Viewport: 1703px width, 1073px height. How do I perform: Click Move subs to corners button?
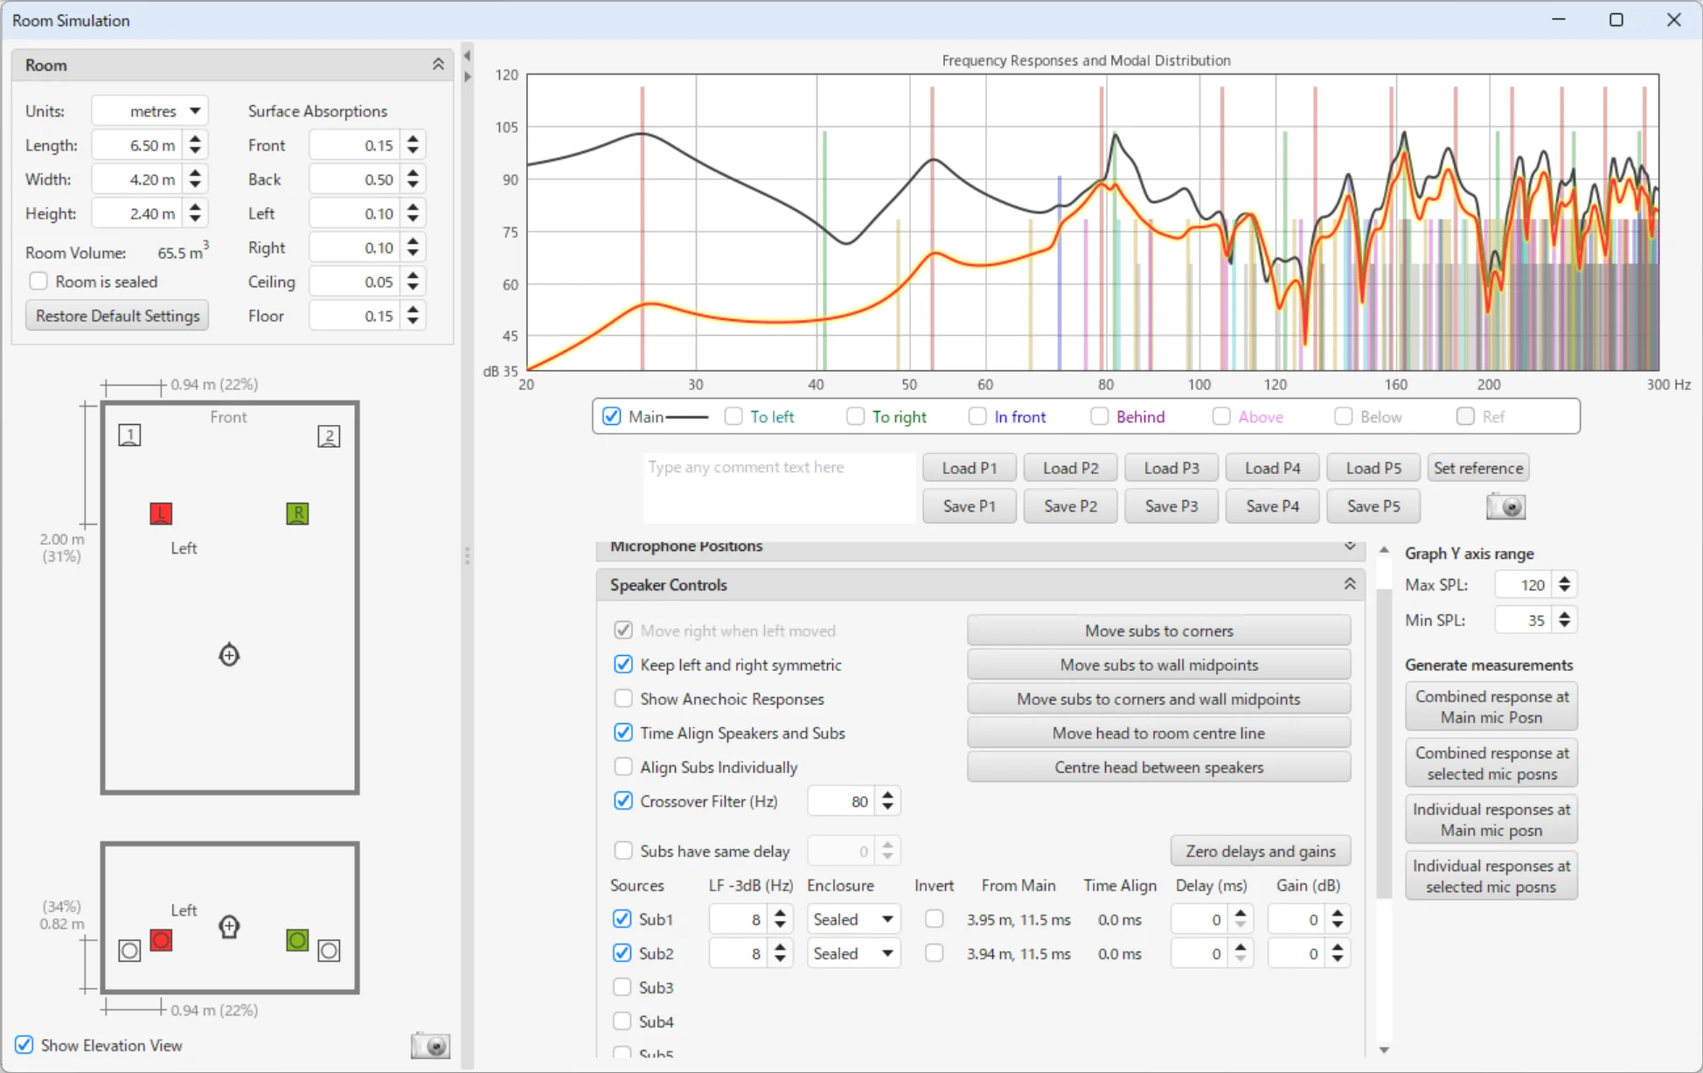(x=1158, y=631)
